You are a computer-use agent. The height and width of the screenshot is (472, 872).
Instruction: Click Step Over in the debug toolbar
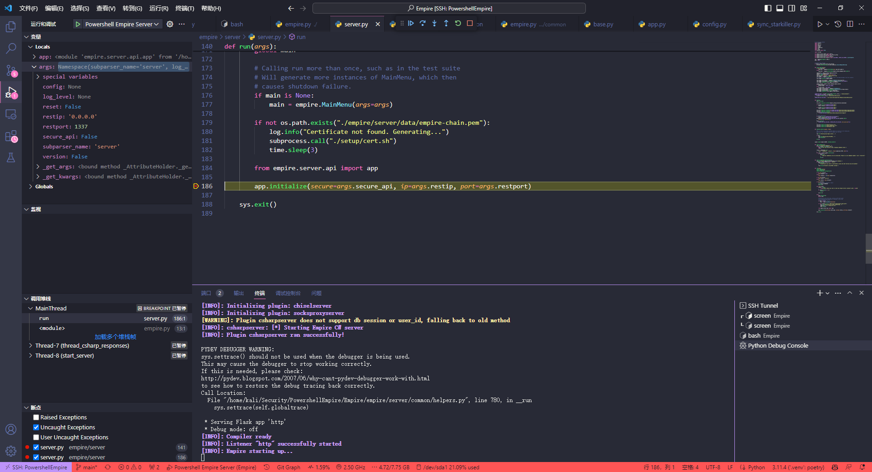pyautogui.click(x=422, y=24)
